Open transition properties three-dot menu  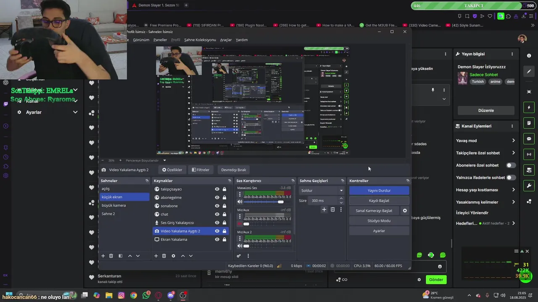tap(341, 209)
